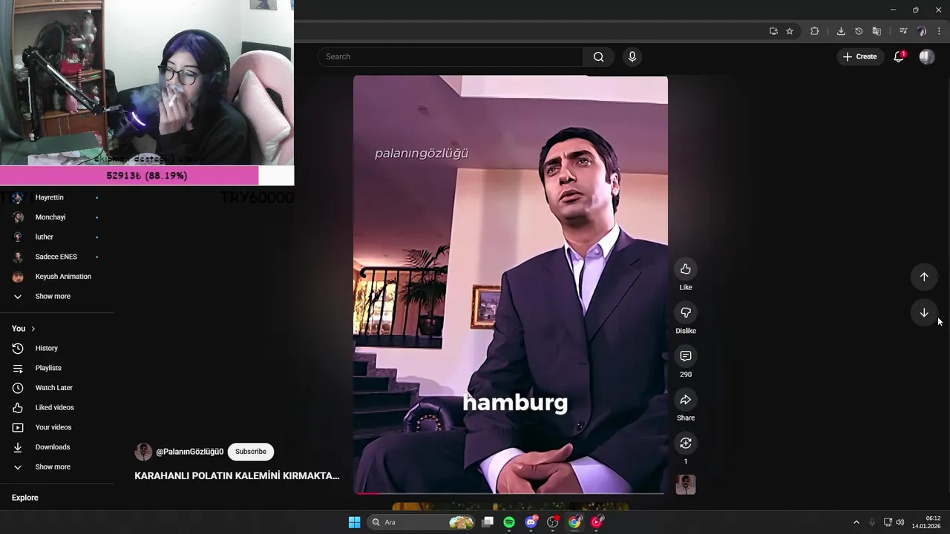Share this Short
Image resolution: width=950 pixels, height=534 pixels.
click(x=685, y=400)
